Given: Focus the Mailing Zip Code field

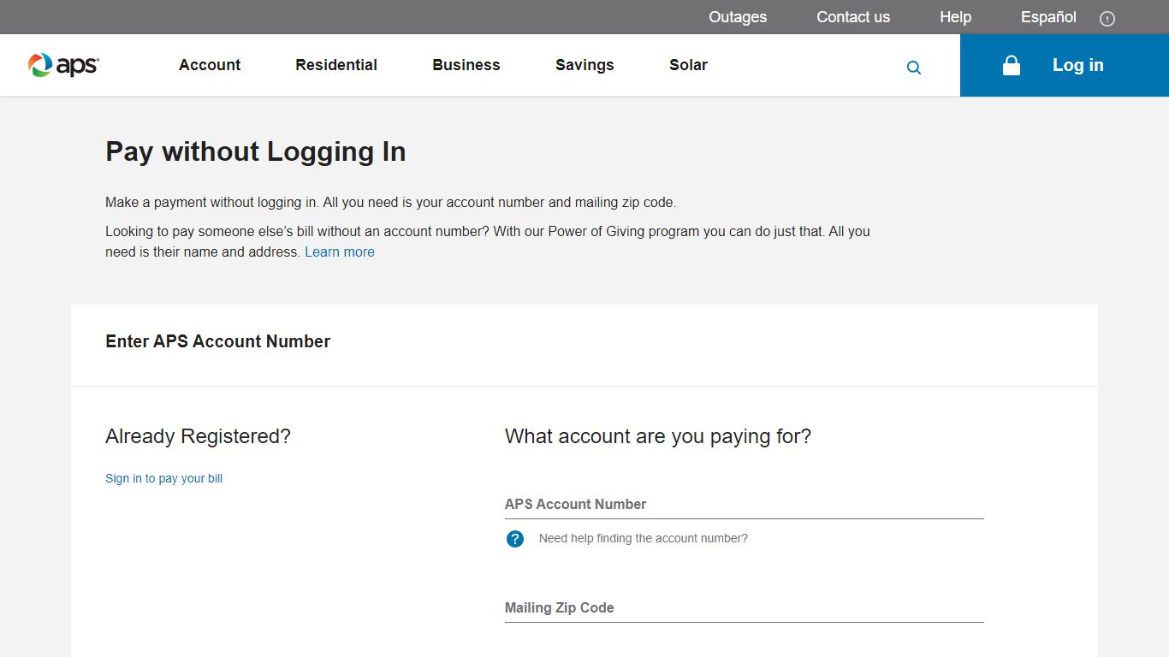Looking at the screenshot, I should coord(745,608).
